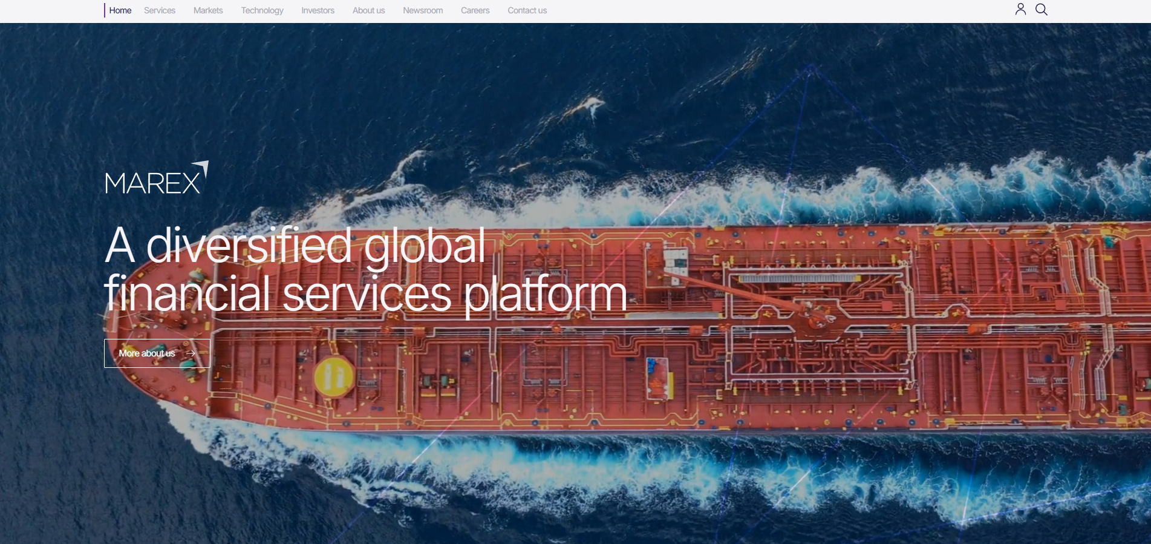Open the Newsroom menu item

423,10
